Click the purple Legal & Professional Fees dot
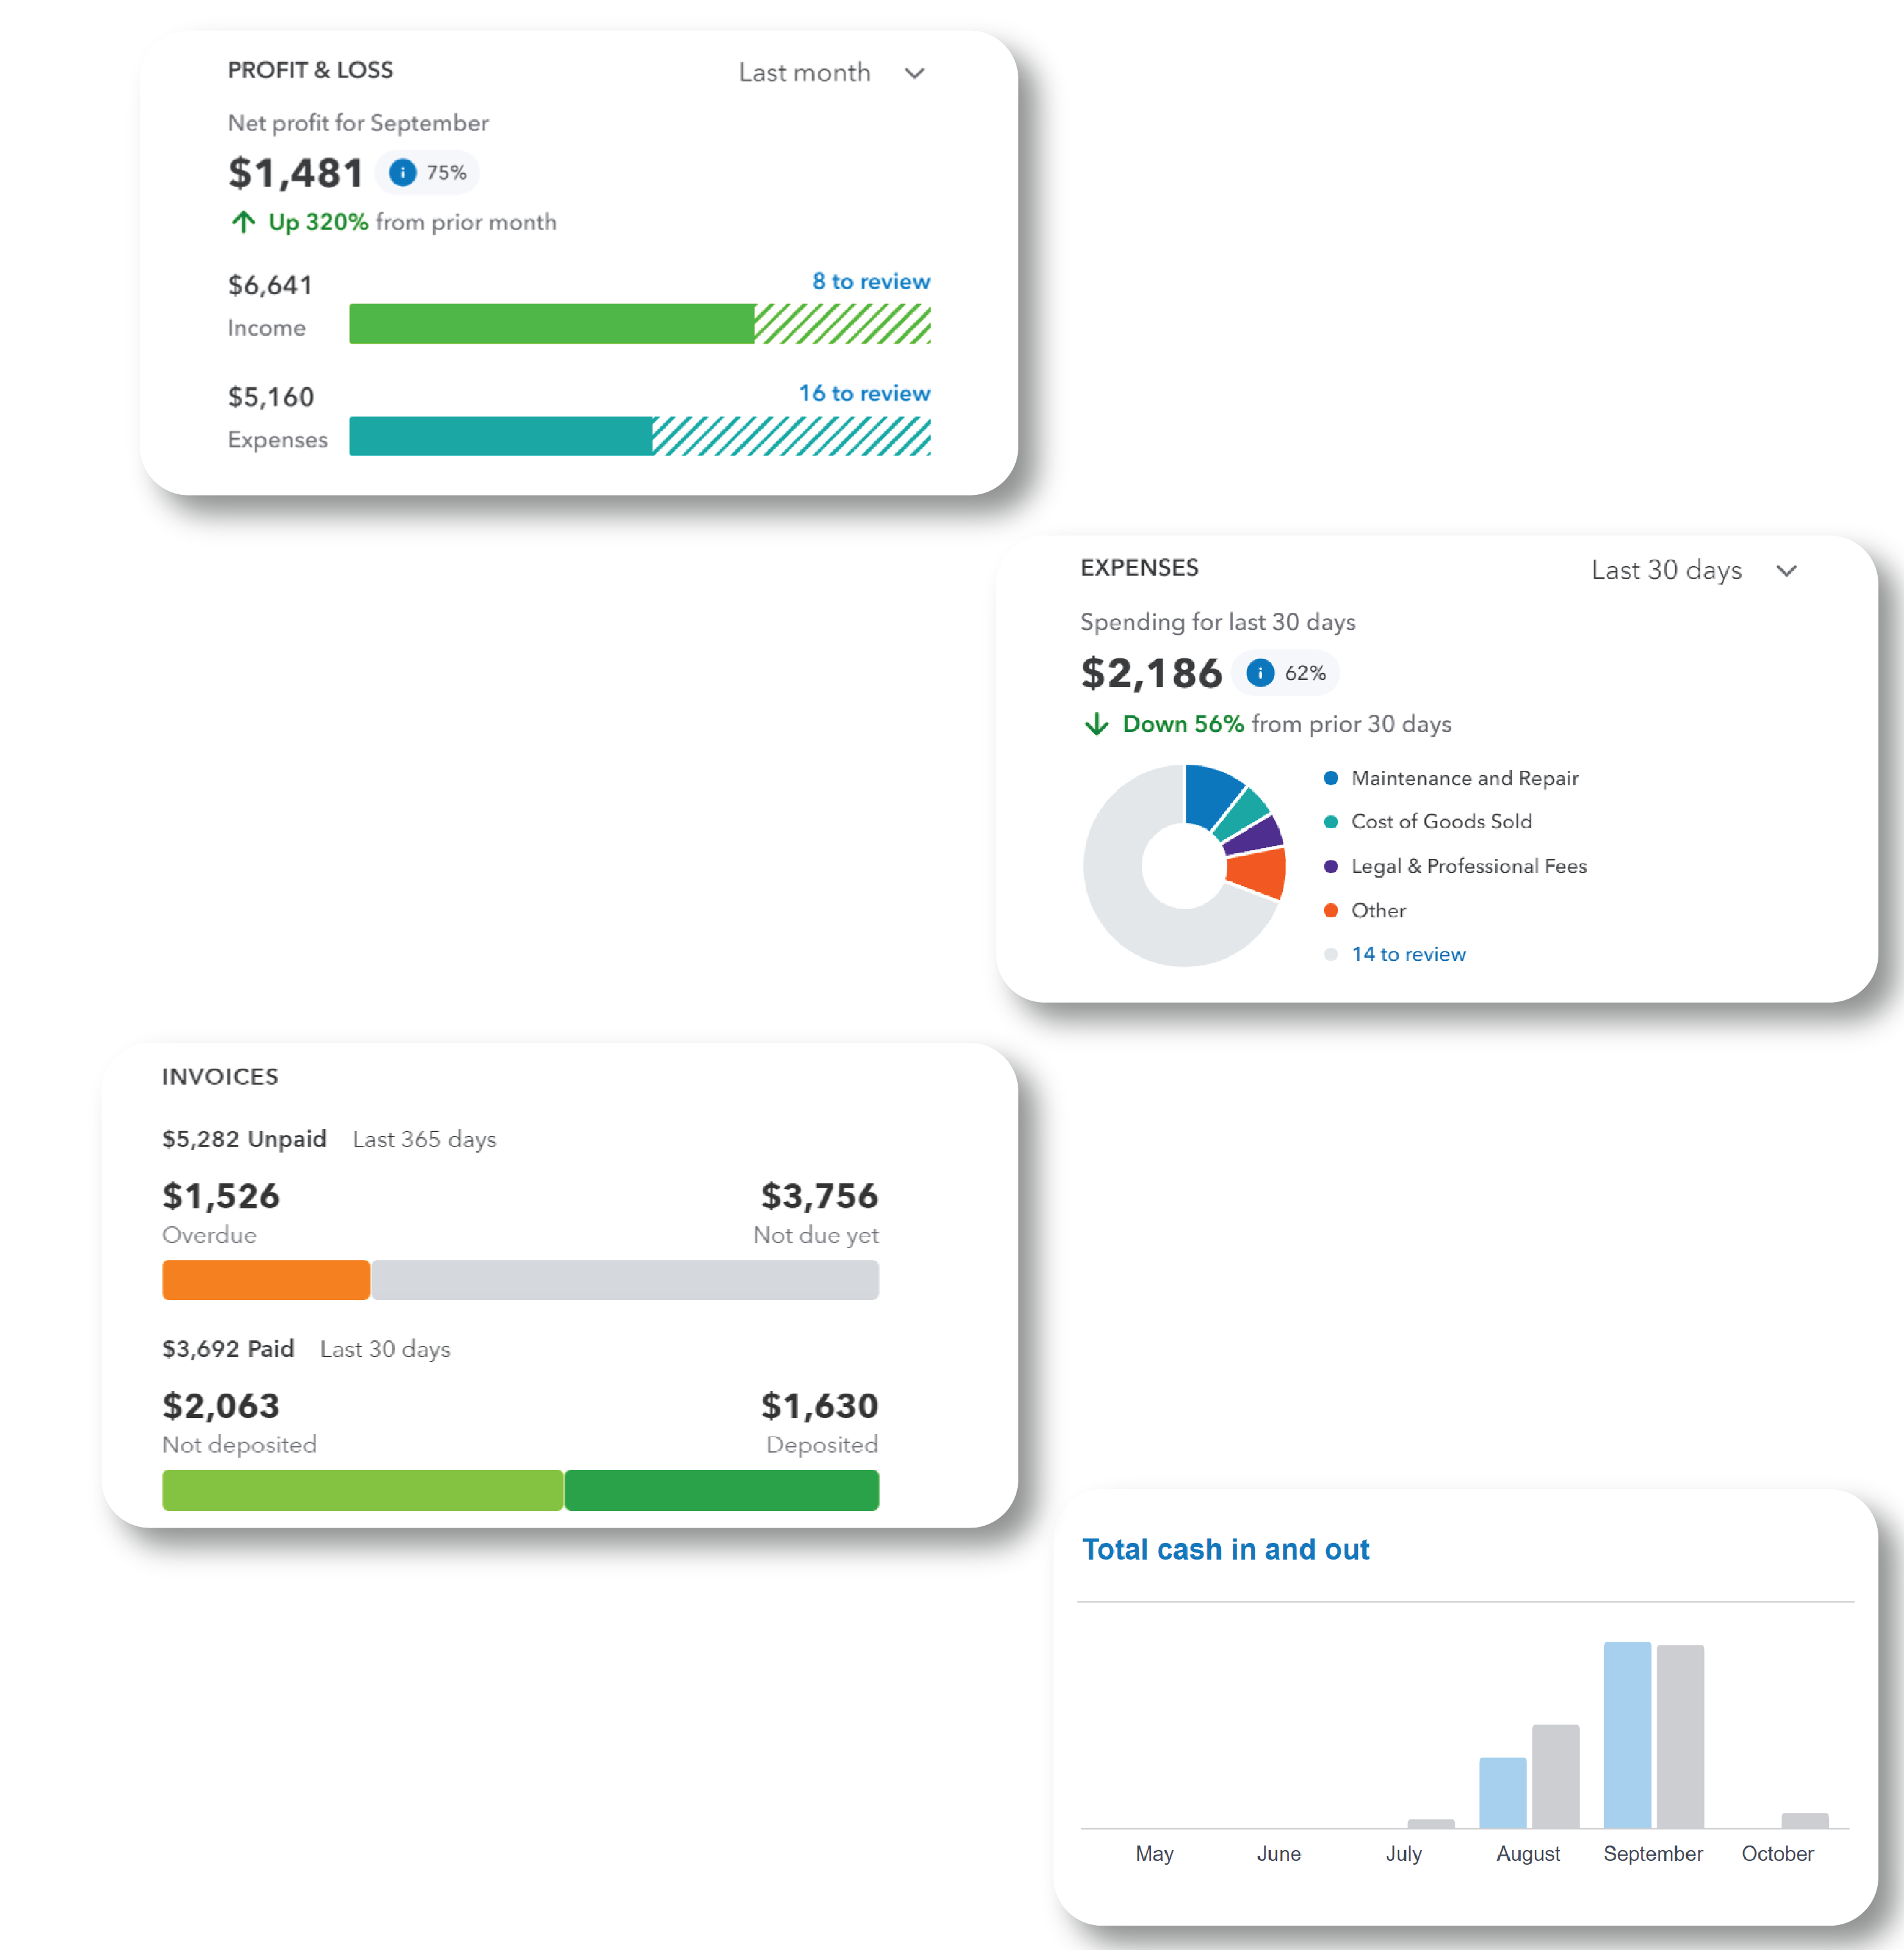Viewport: 1904px width, 1950px height. (1331, 866)
